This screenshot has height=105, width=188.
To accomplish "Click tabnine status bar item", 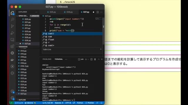I will [30, 103].
